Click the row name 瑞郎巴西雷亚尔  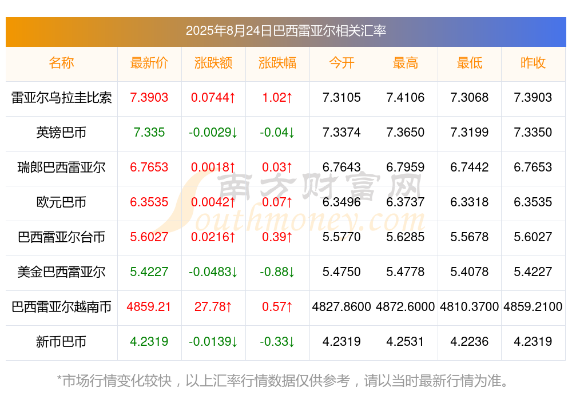tap(61, 167)
